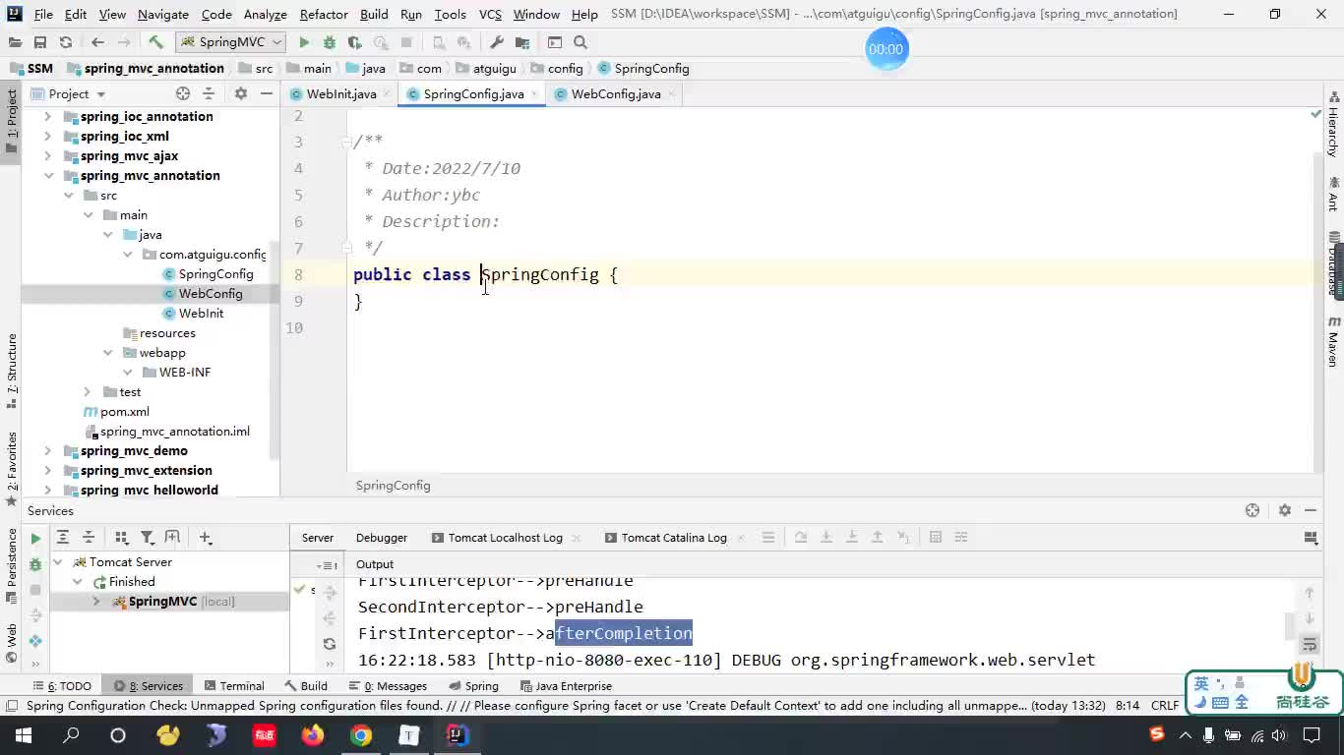Open Chrome from the taskbar

point(361,735)
